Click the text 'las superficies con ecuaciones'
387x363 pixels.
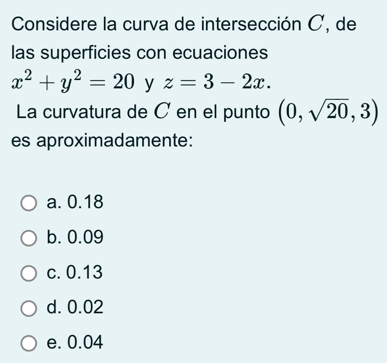(x=139, y=53)
